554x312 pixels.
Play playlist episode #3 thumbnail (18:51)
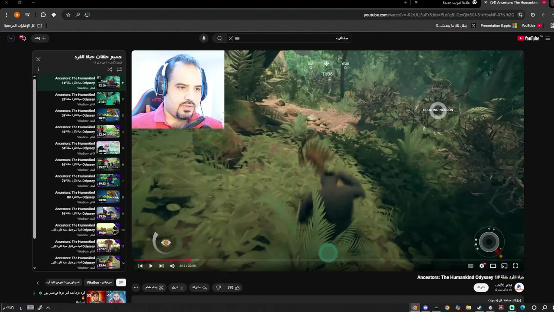click(x=108, y=115)
